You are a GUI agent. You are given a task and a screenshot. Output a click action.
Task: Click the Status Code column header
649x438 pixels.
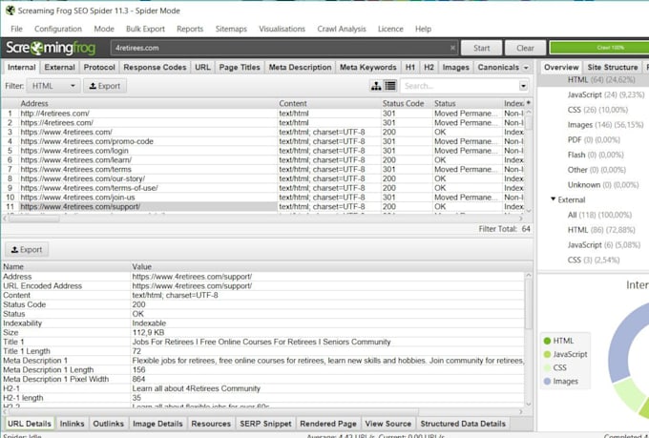[407, 103]
